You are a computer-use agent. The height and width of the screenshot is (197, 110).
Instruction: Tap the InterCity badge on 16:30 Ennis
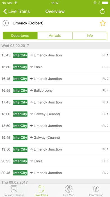(20, 67)
